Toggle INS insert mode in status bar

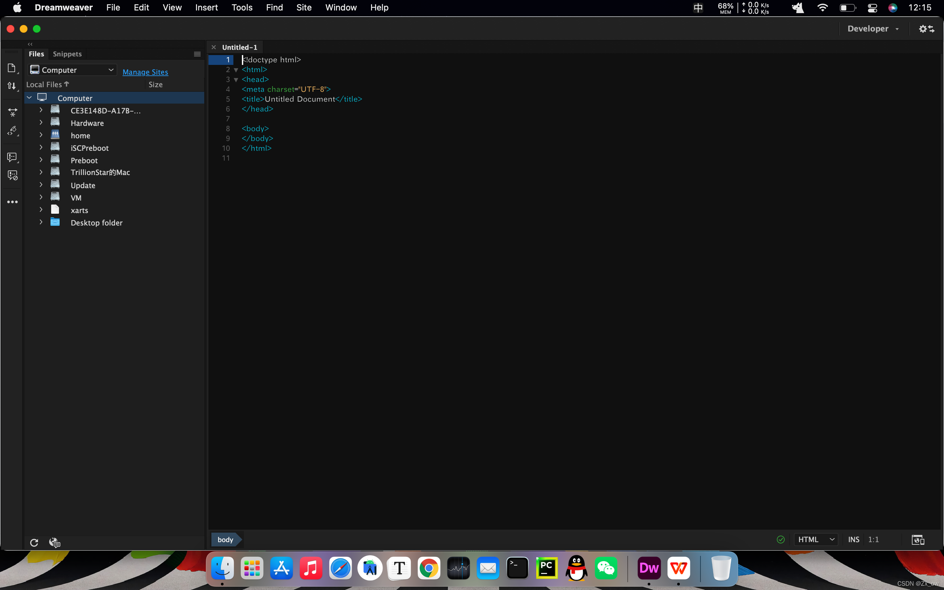pyautogui.click(x=854, y=540)
